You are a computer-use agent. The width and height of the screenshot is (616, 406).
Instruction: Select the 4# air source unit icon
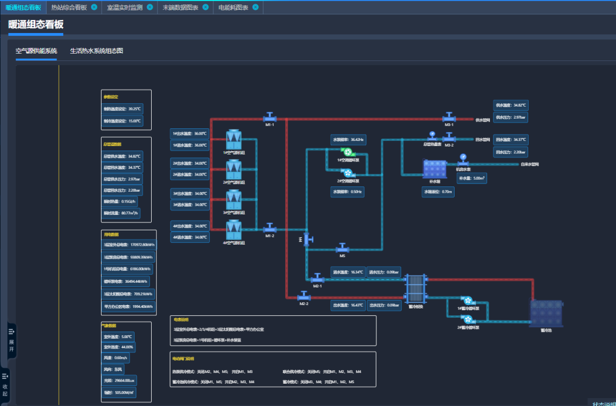pyautogui.click(x=233, y=230)
